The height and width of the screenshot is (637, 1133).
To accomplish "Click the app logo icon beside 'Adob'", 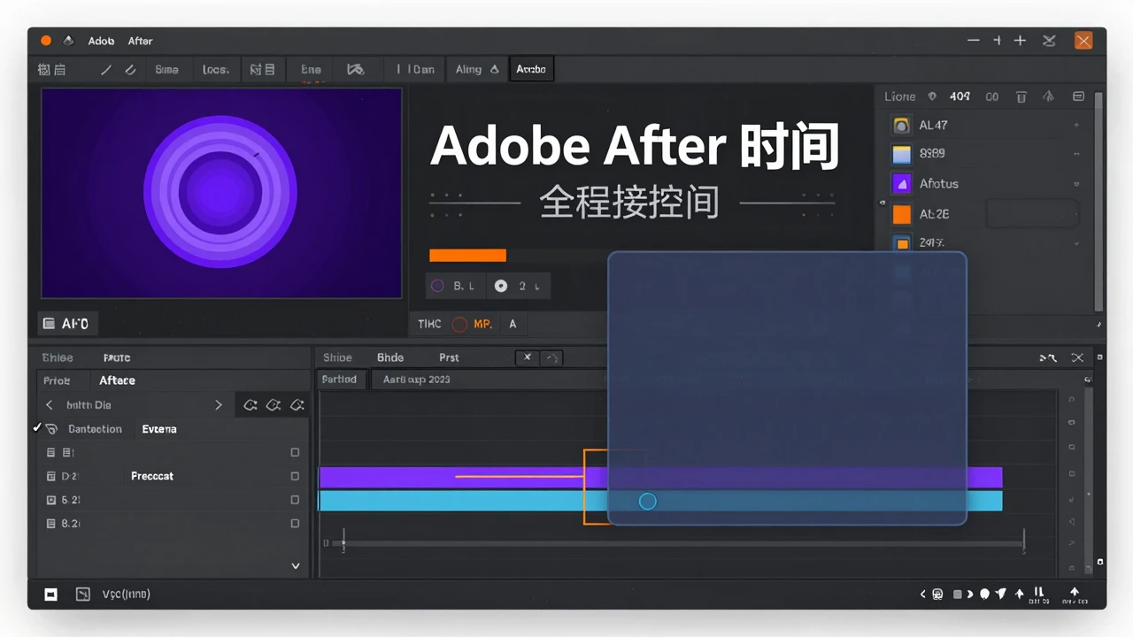I will (68, 41).
